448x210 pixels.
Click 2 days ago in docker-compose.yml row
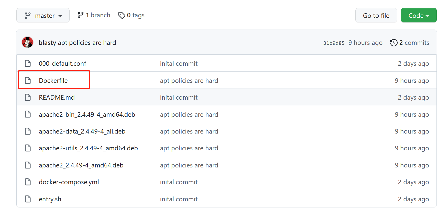(413, 182)
